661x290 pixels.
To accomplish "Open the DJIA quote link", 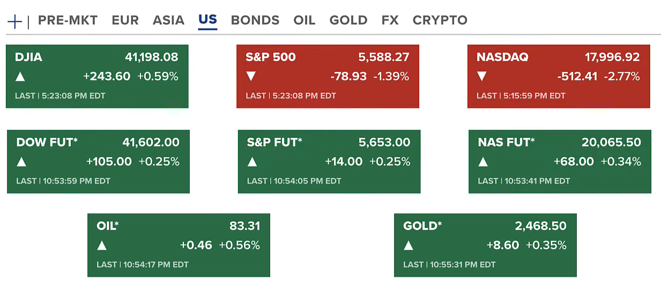I will pyautogui.click(x=29, y=57).
